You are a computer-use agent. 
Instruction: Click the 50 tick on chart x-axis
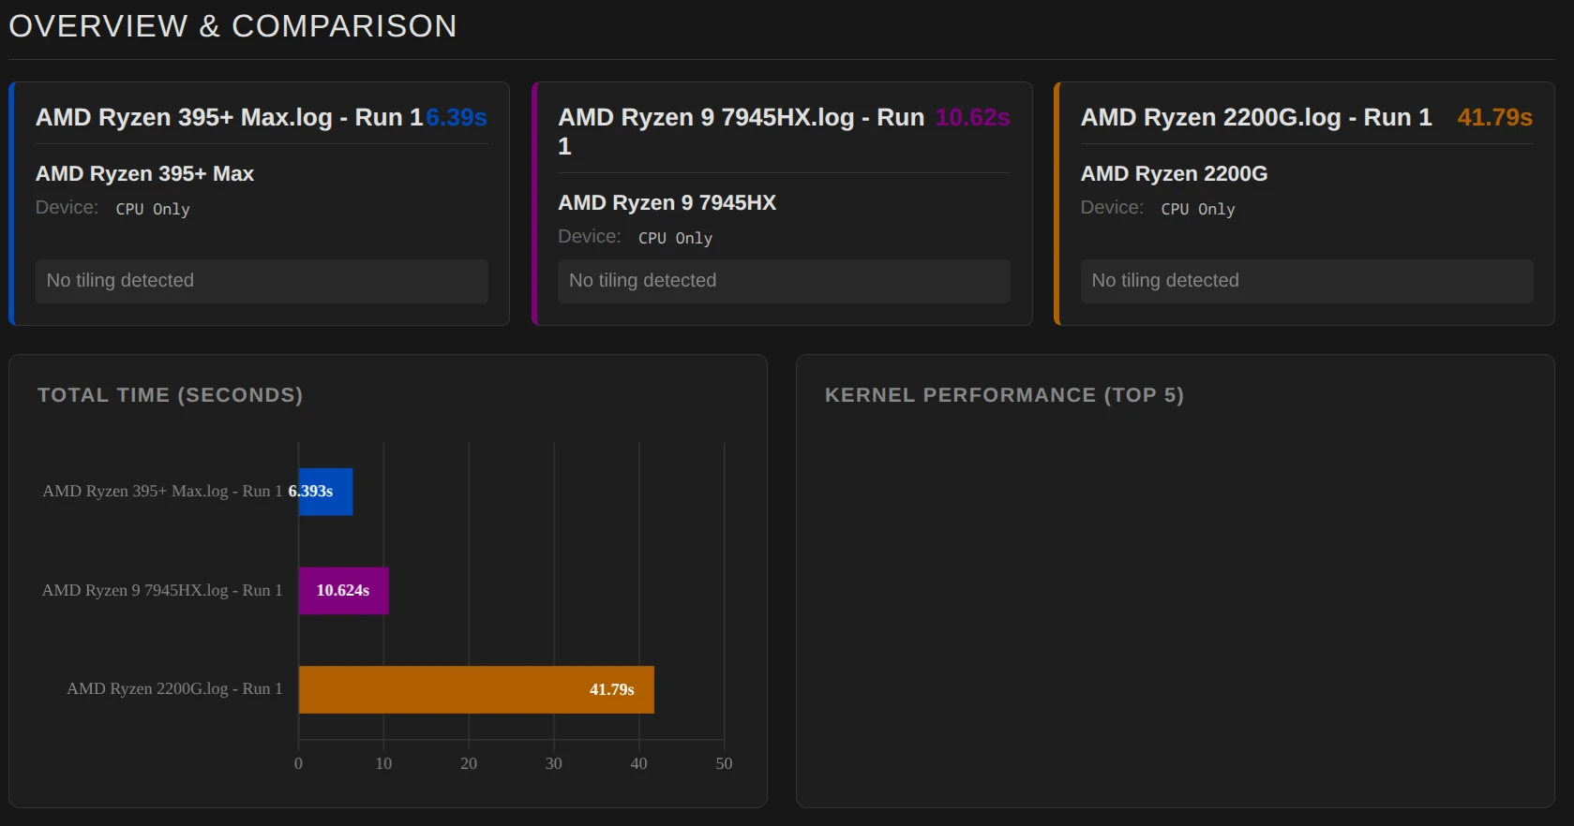[724, 763]
